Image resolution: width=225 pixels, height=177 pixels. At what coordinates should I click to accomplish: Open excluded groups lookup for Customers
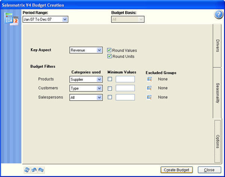point(149,88)
